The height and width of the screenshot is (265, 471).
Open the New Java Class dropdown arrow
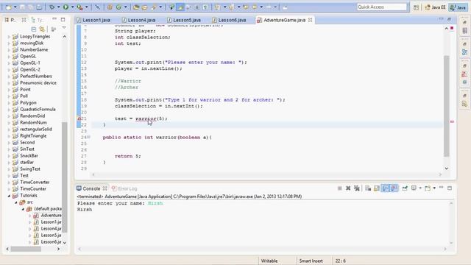(125, 7)
